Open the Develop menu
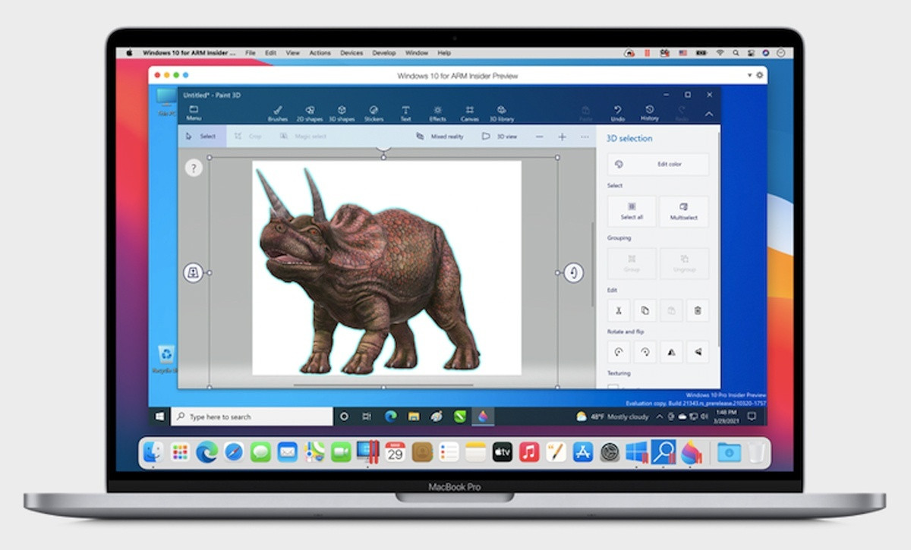This screenshot has width=911, height=550. click(x=384, y=53)
